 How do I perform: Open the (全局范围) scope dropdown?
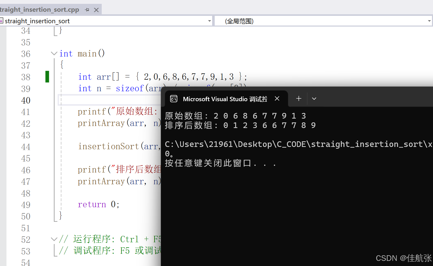pyautogui.click(x=429, y=21)
